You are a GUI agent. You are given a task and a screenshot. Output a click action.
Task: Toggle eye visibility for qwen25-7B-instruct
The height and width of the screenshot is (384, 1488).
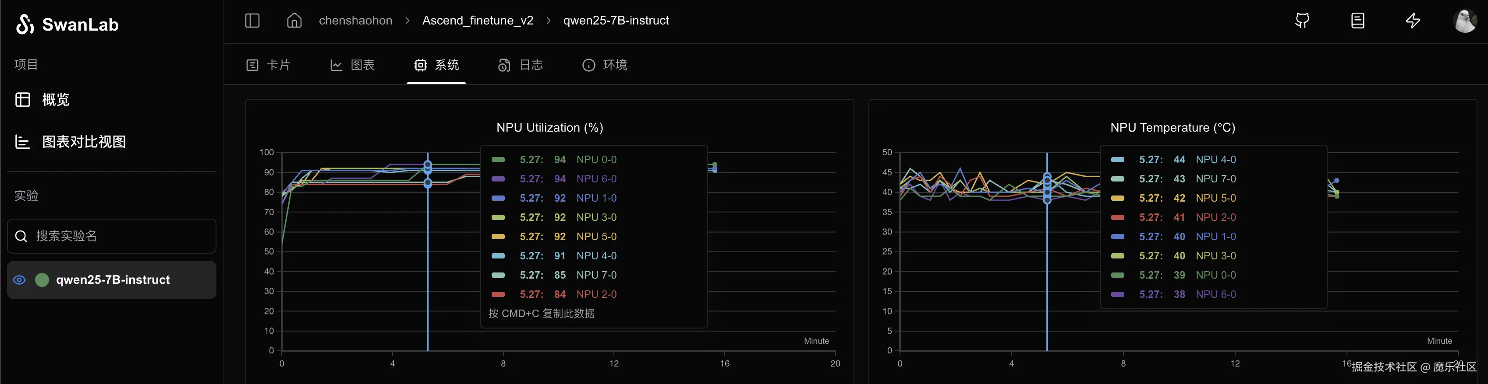tap(19, 279)
